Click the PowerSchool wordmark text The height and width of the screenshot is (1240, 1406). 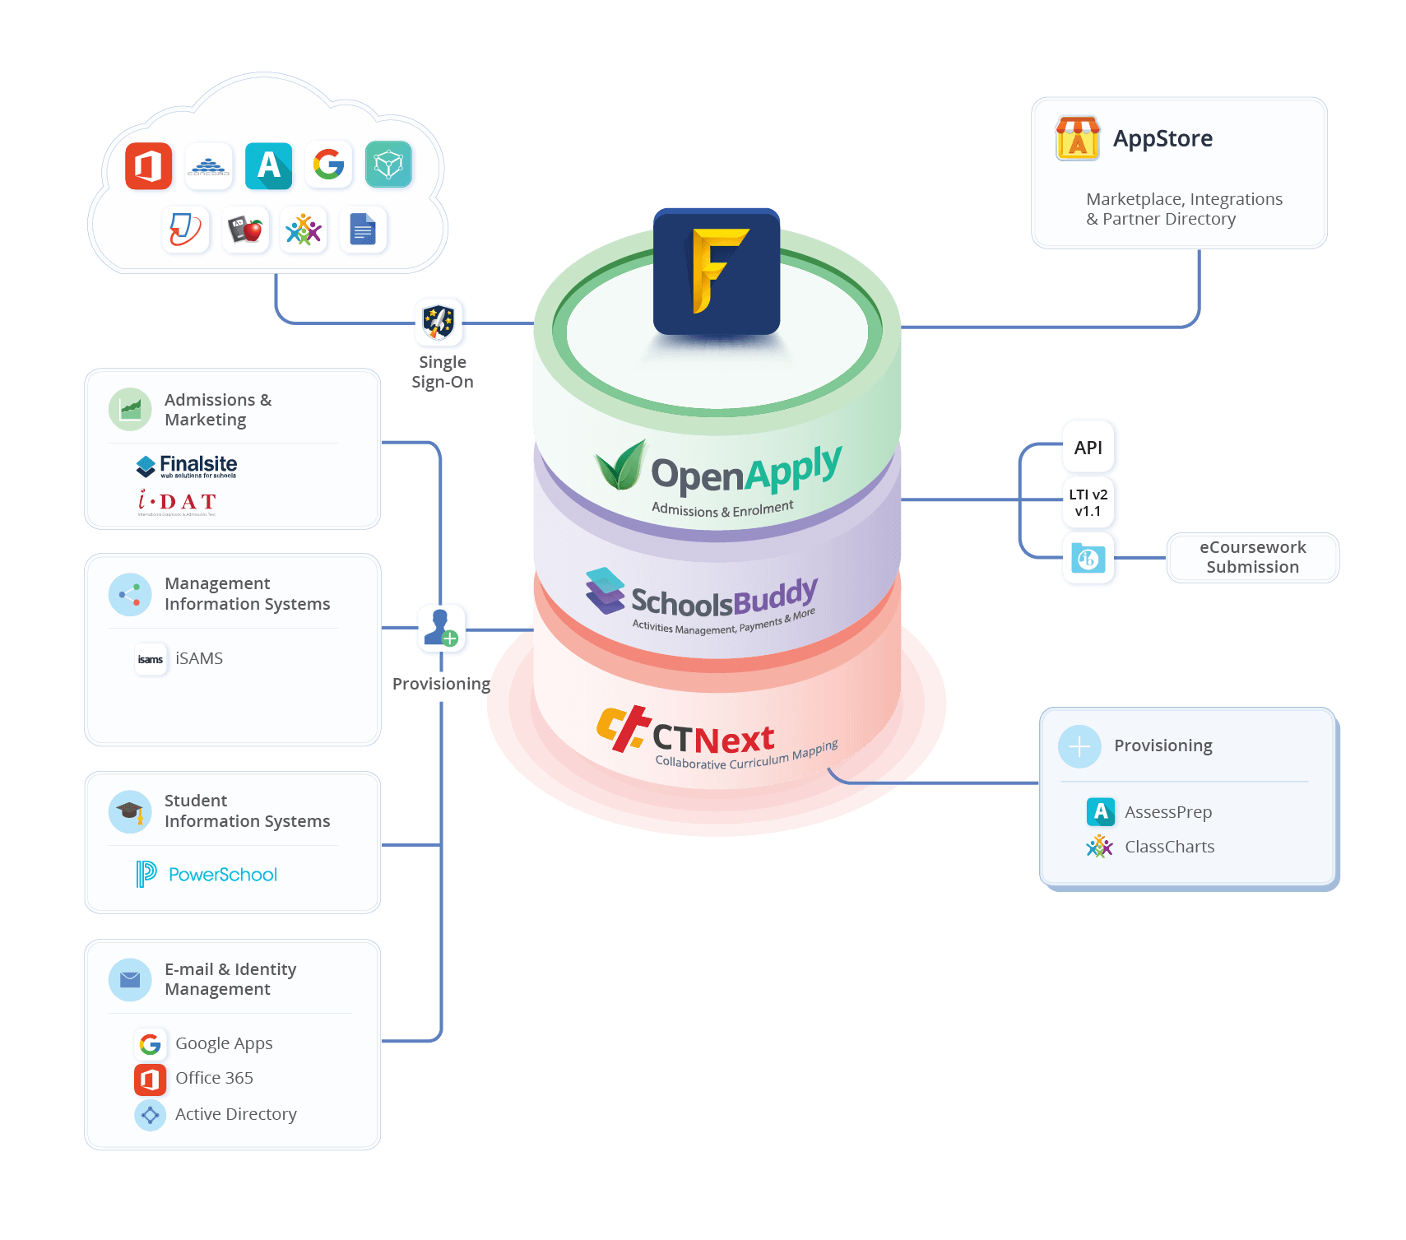(x=223, y=875)
